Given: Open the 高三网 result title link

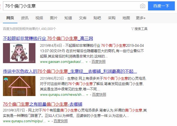Looking at the screenshot, I should [48, 39].
